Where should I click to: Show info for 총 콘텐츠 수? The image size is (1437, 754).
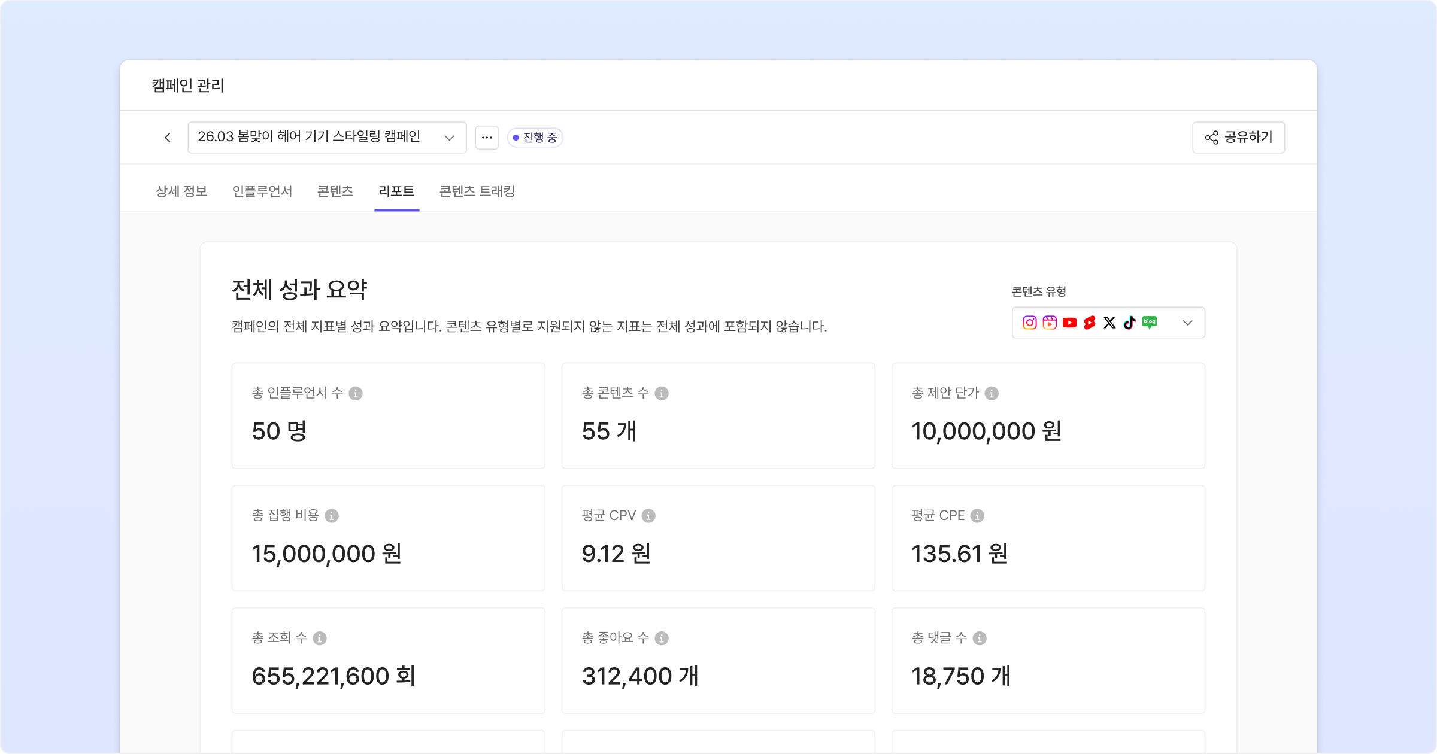coord(662,393)
